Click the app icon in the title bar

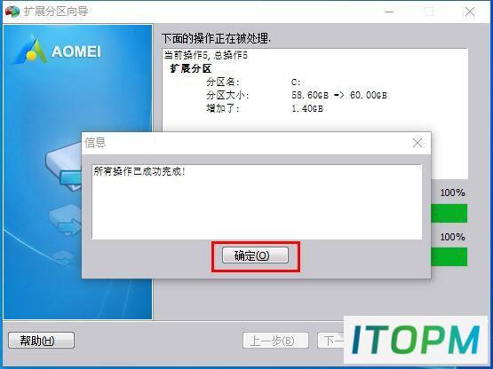coord(12,12)
